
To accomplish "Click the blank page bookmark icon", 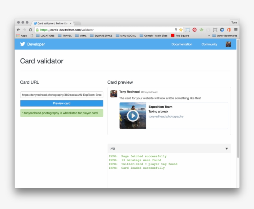I will (x=32, y=36).
